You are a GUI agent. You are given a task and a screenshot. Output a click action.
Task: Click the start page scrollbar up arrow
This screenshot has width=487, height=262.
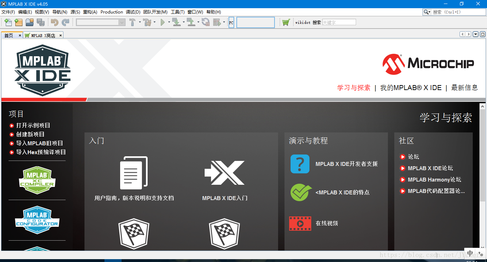(482, 106)
